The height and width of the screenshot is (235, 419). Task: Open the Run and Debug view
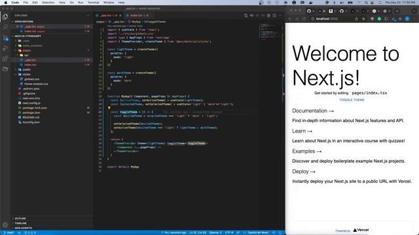click(5, 48)
